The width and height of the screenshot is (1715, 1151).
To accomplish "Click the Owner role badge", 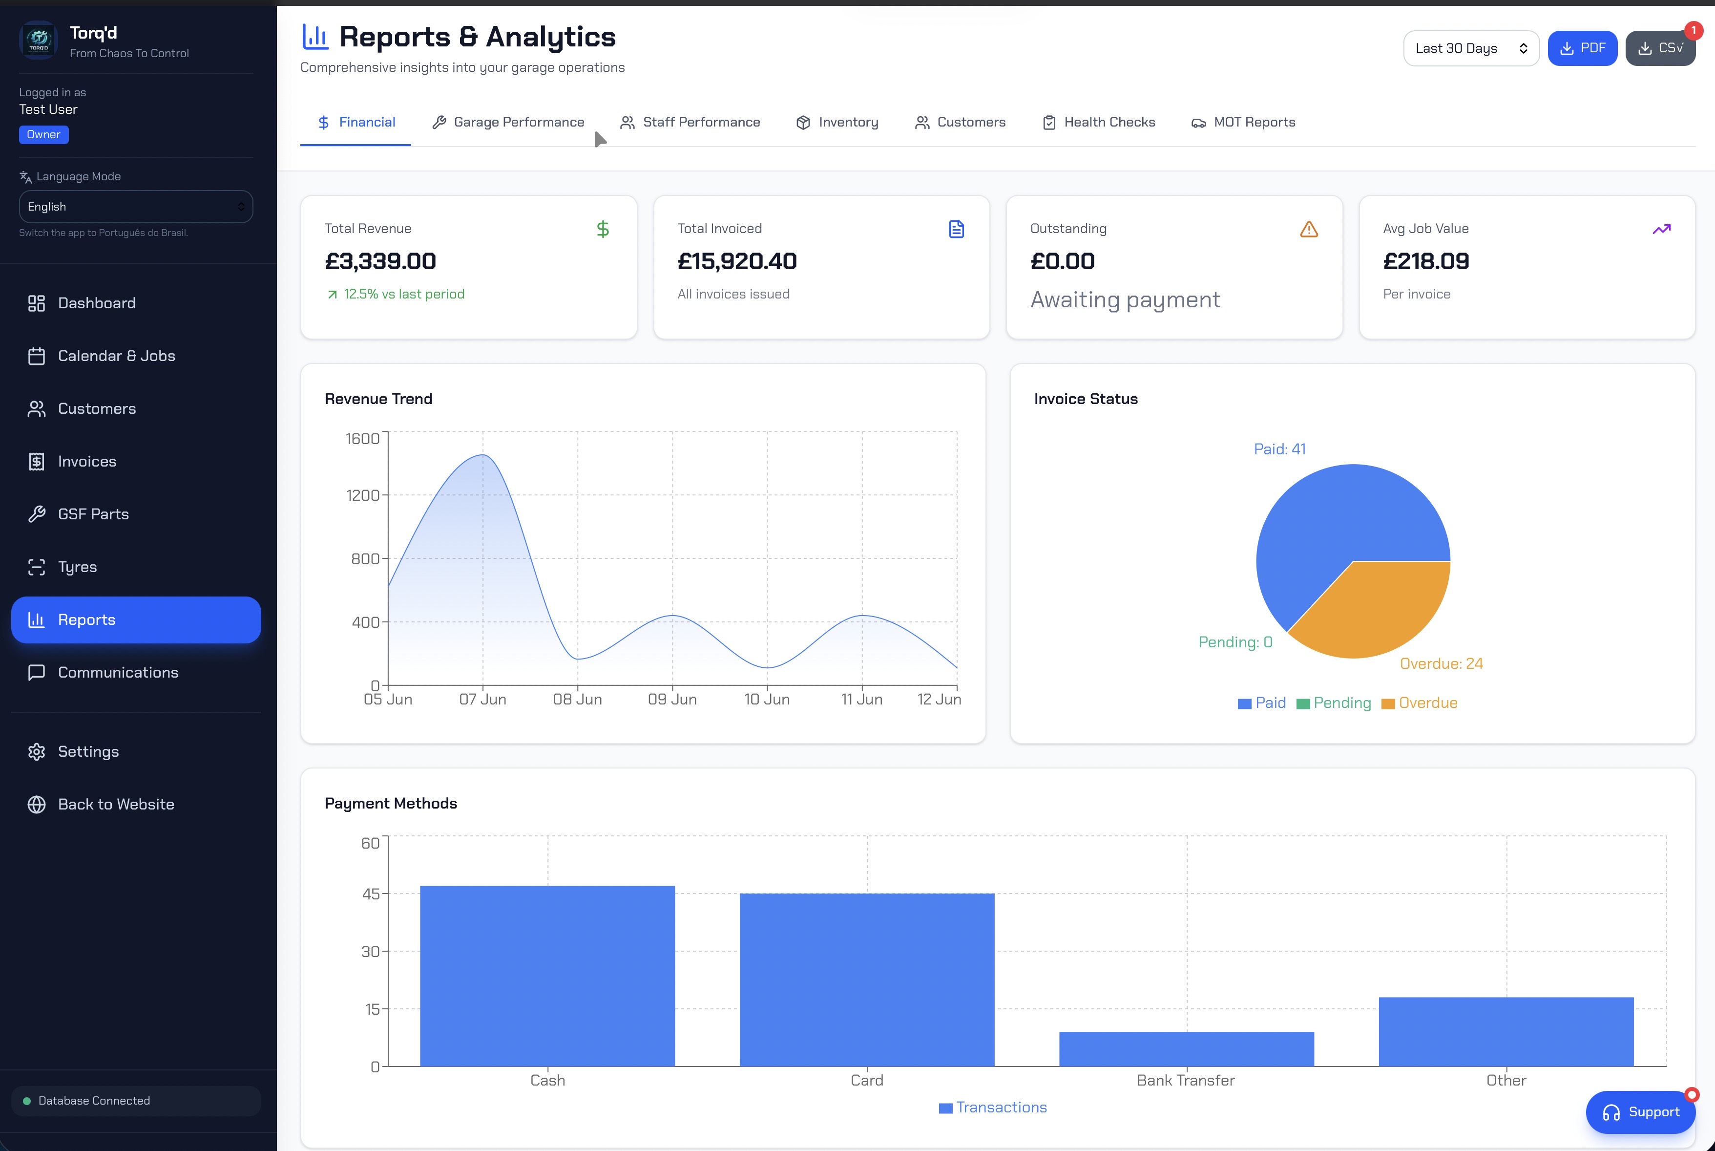I will (44, 135).
